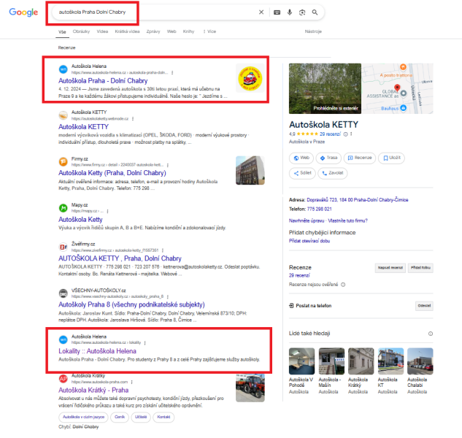Image resolution: width=462 pixels, height=438 pixels.
Task: Open the Nástroje options
Action: pos(313,31)
